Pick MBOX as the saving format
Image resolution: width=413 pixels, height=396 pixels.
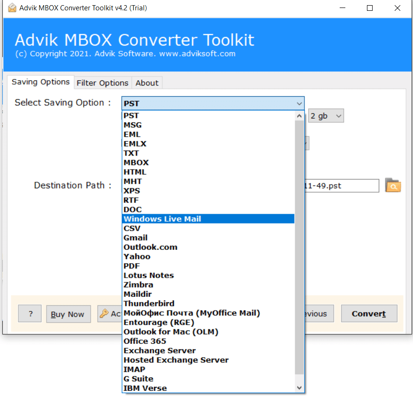(208, 163)
